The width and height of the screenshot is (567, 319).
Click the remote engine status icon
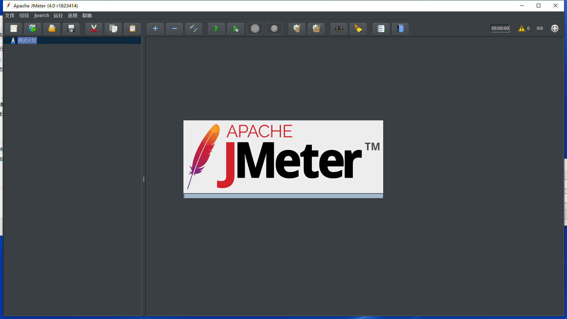pos(555,28)
